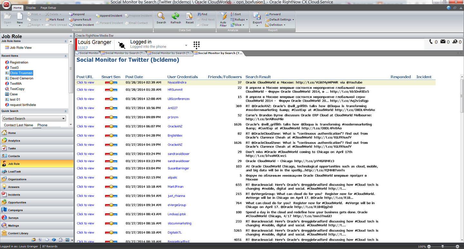The width and height of the screenshot is (464, 249).
Task: Expand the Logged in status dropdown arrow
Action: 186,45
